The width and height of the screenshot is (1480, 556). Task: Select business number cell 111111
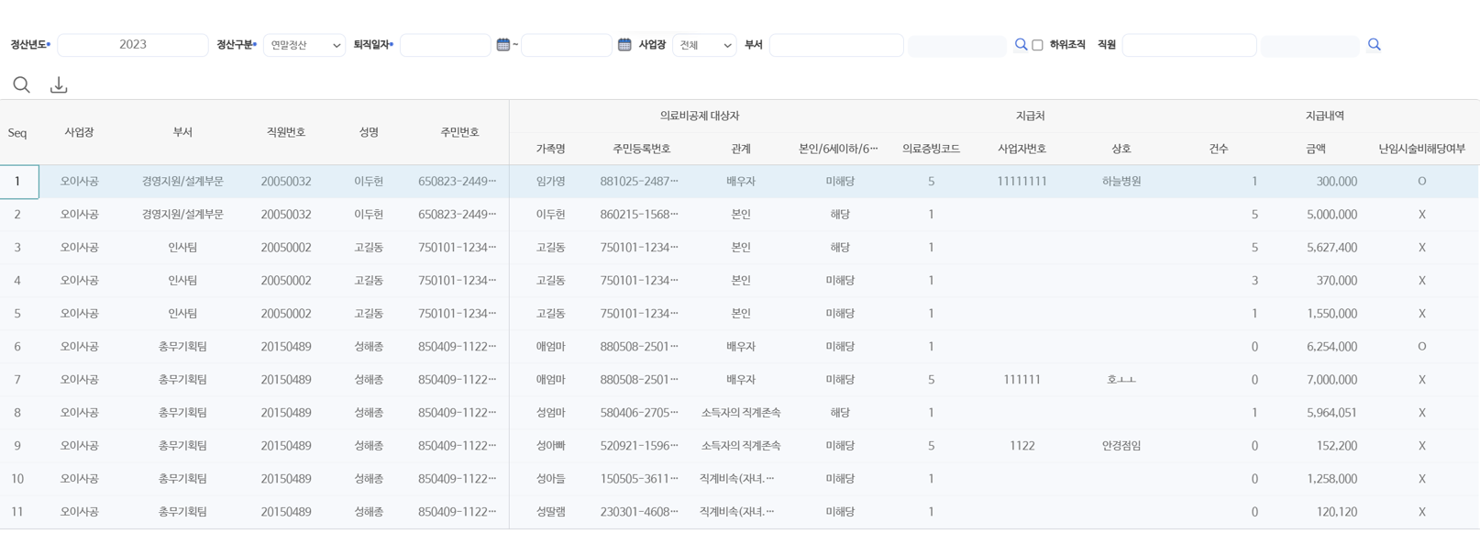pos(1022,380)
